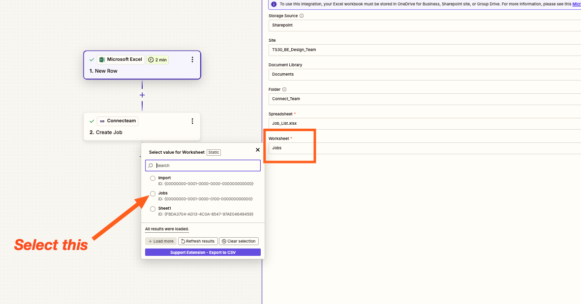The height and width of the screenshot is (304, 581).
Task: Click the 2 min polling clock badge
Action: [157, 59]
